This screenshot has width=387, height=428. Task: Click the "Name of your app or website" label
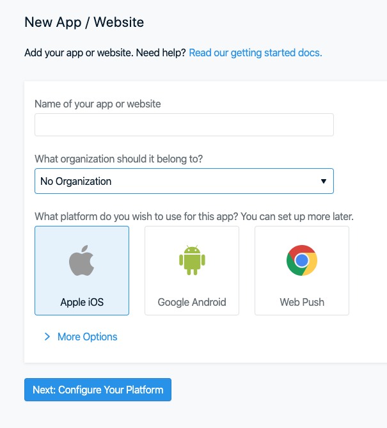pyautogui.click(x=98, y=104)
